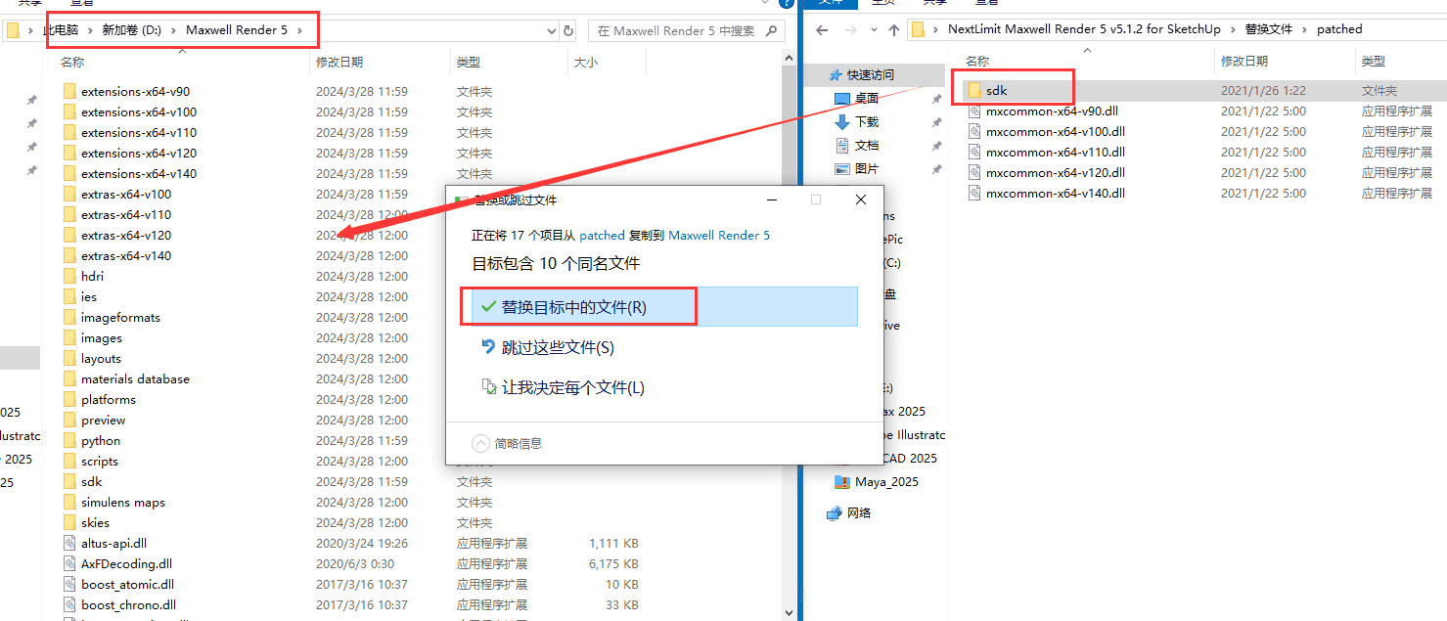Click the Quick Access star icon
The width and height of the screenshot is (1447, 621).
[x=836, y=74]
